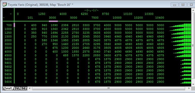195x93 pixels.
Task: Select column header 1250
Action: (42, 14)
